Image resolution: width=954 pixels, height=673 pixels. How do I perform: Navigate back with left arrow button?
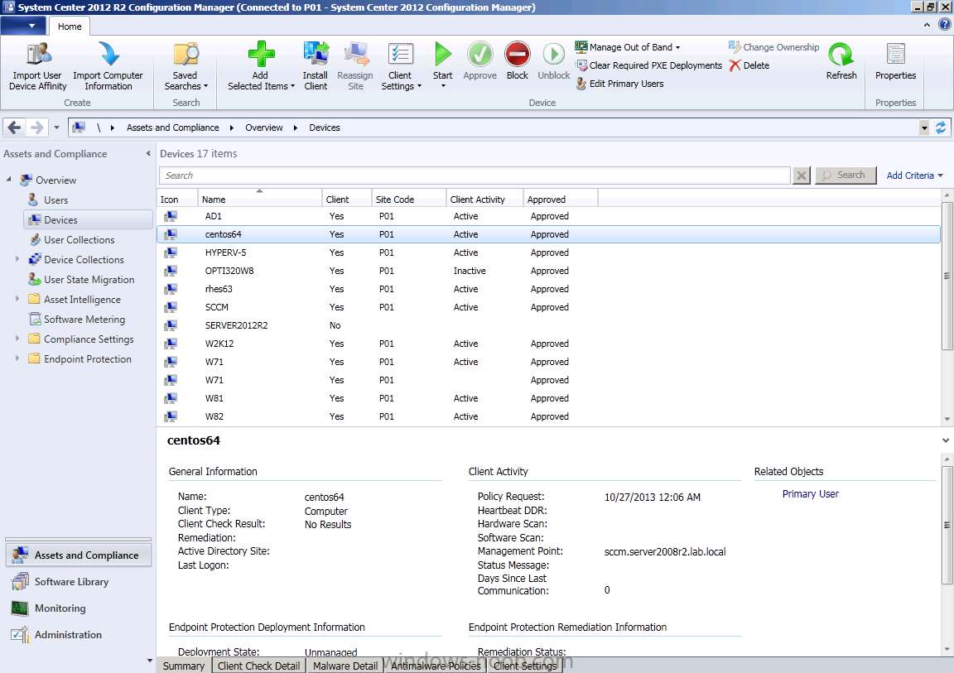(x=15, y=127)
